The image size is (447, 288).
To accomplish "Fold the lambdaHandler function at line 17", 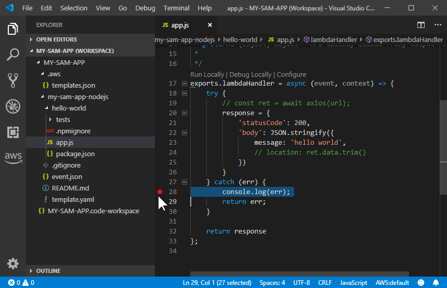I will tap(185, 84).
